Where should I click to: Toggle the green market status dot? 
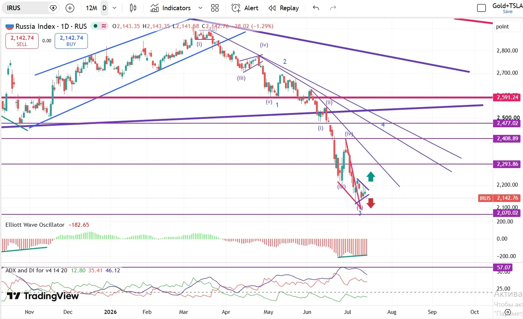[95, 26]
